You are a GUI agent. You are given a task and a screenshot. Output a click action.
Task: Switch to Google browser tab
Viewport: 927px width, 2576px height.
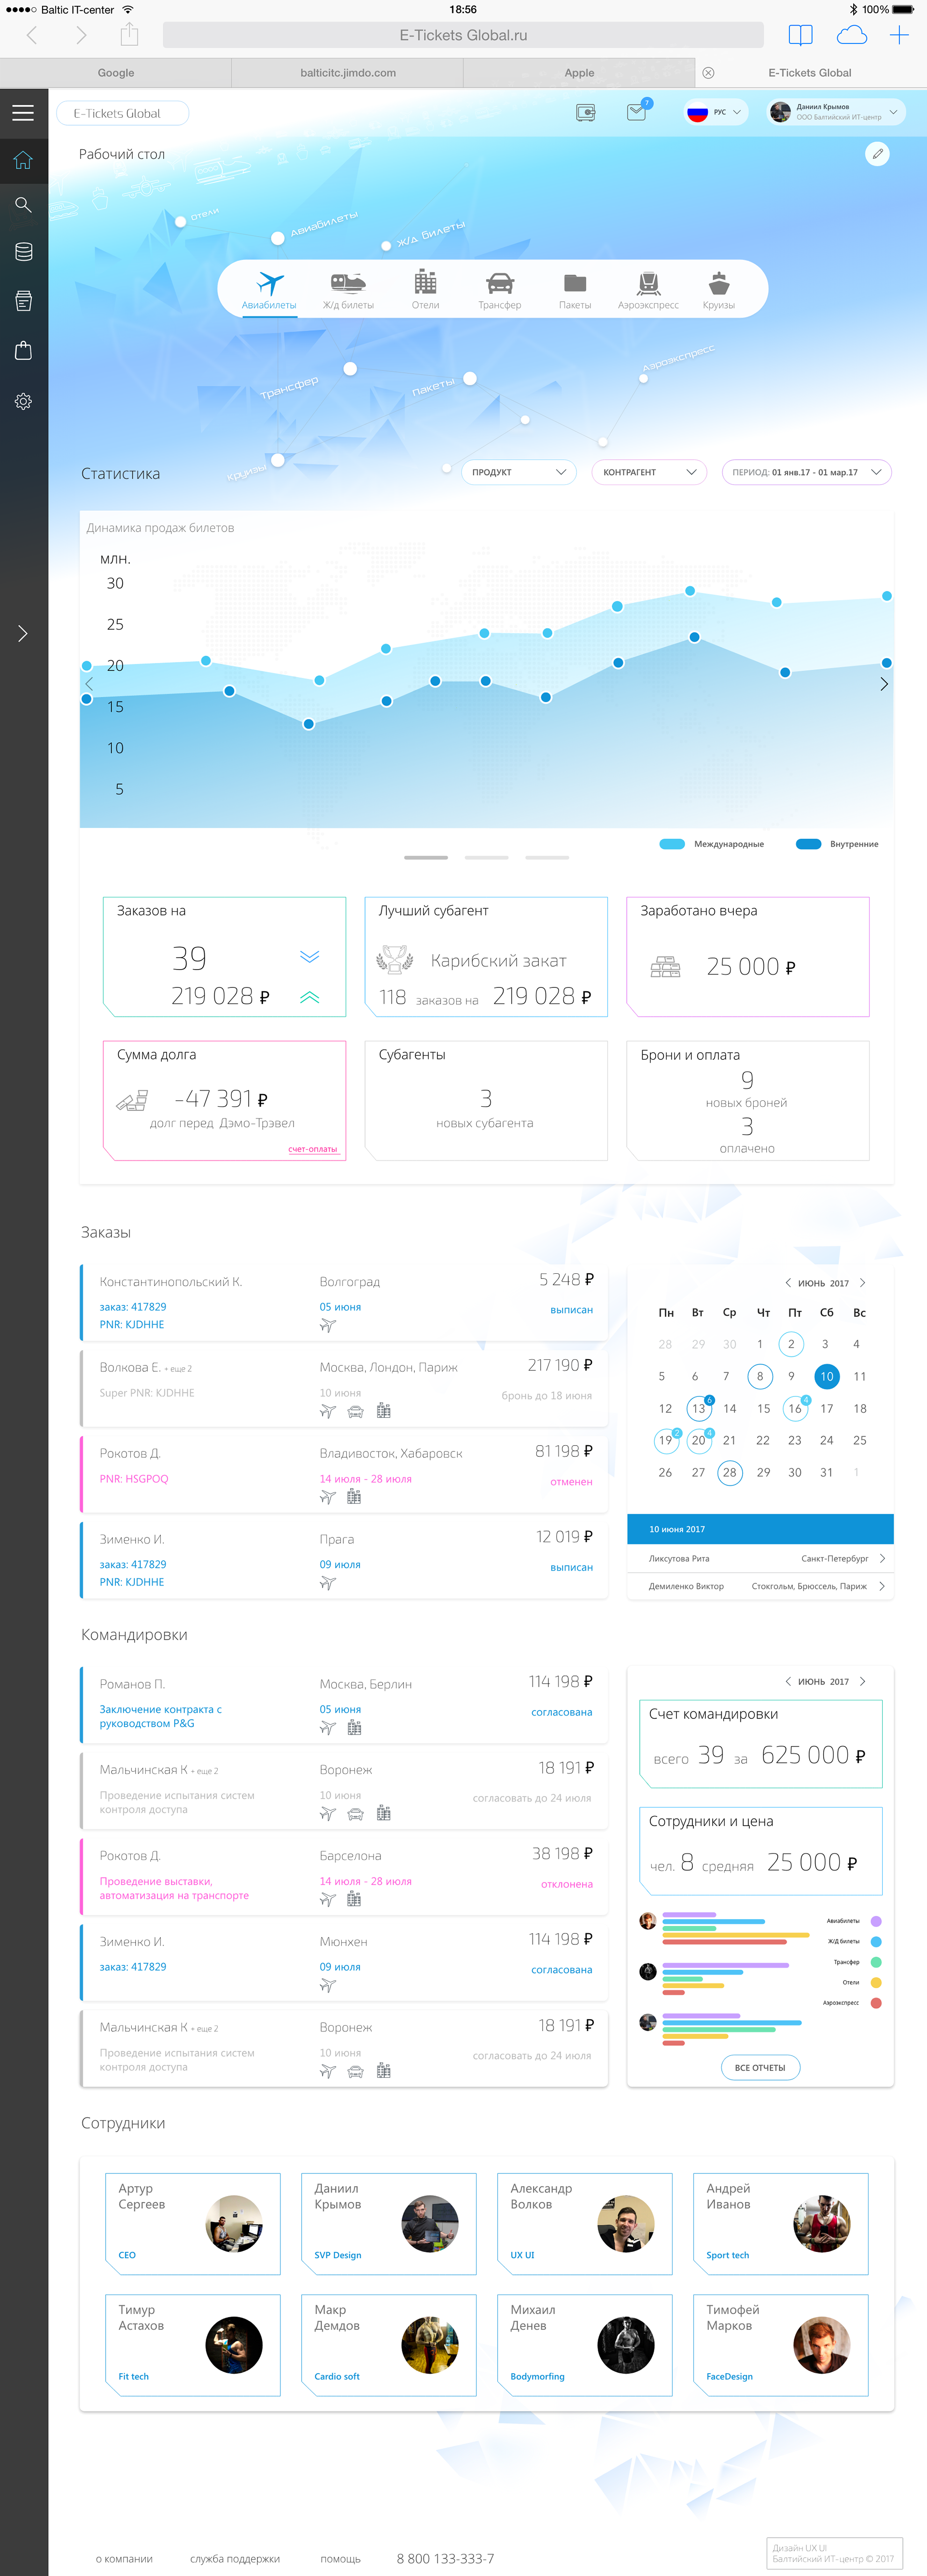click(x=116, y=73)
